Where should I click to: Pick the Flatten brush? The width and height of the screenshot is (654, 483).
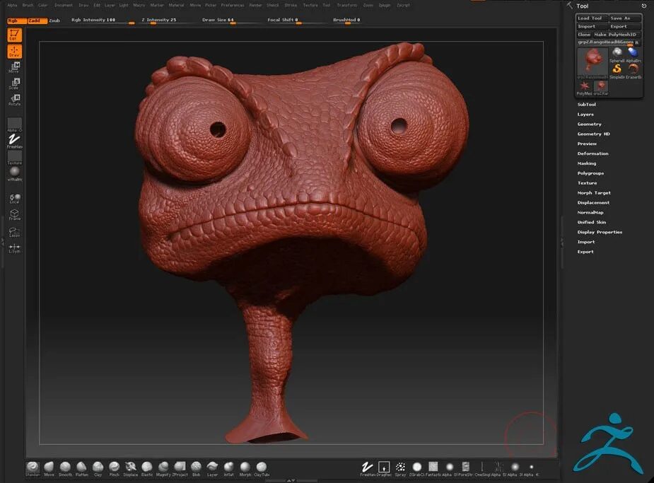[x=81, y=467]
